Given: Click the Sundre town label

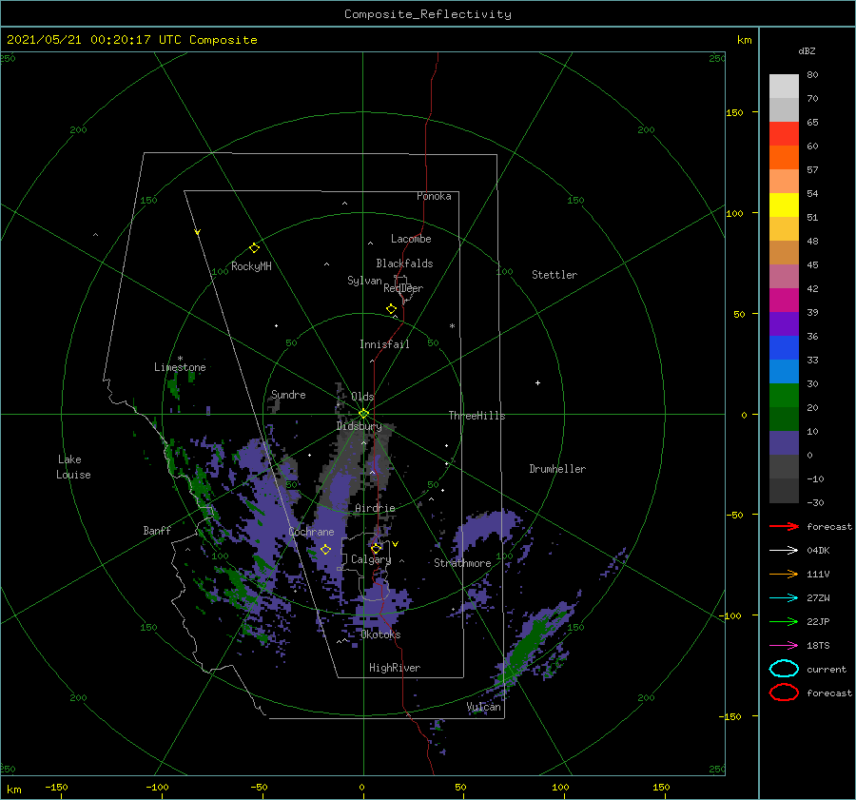Looking at the screenshot, I should [288, 394].
